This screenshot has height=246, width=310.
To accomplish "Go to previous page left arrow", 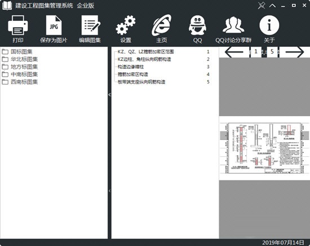I will coord(234,52).
